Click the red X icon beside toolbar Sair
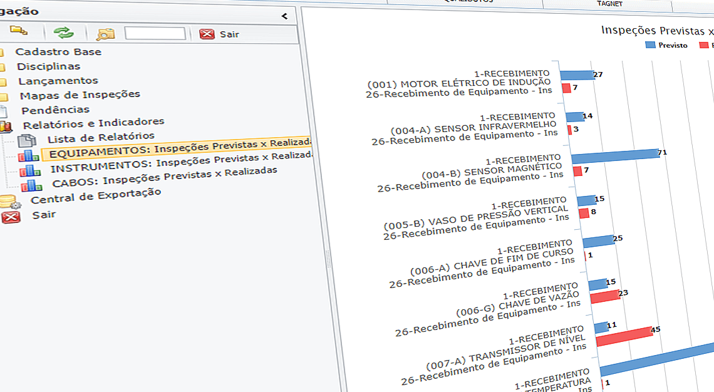Viewport: 714px width, 392px height. point(207,34)
